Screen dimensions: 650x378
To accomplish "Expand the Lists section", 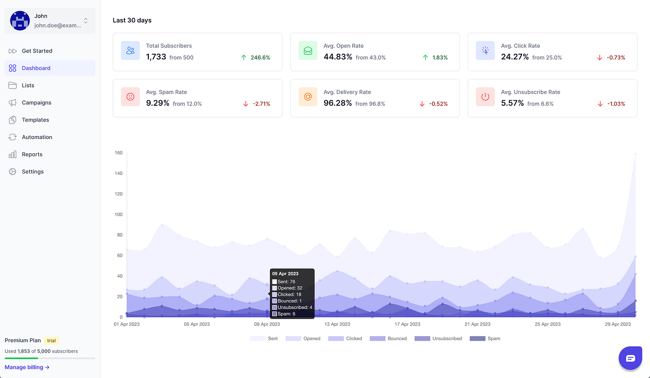I will pyautogui.click(x=28, y=85).
